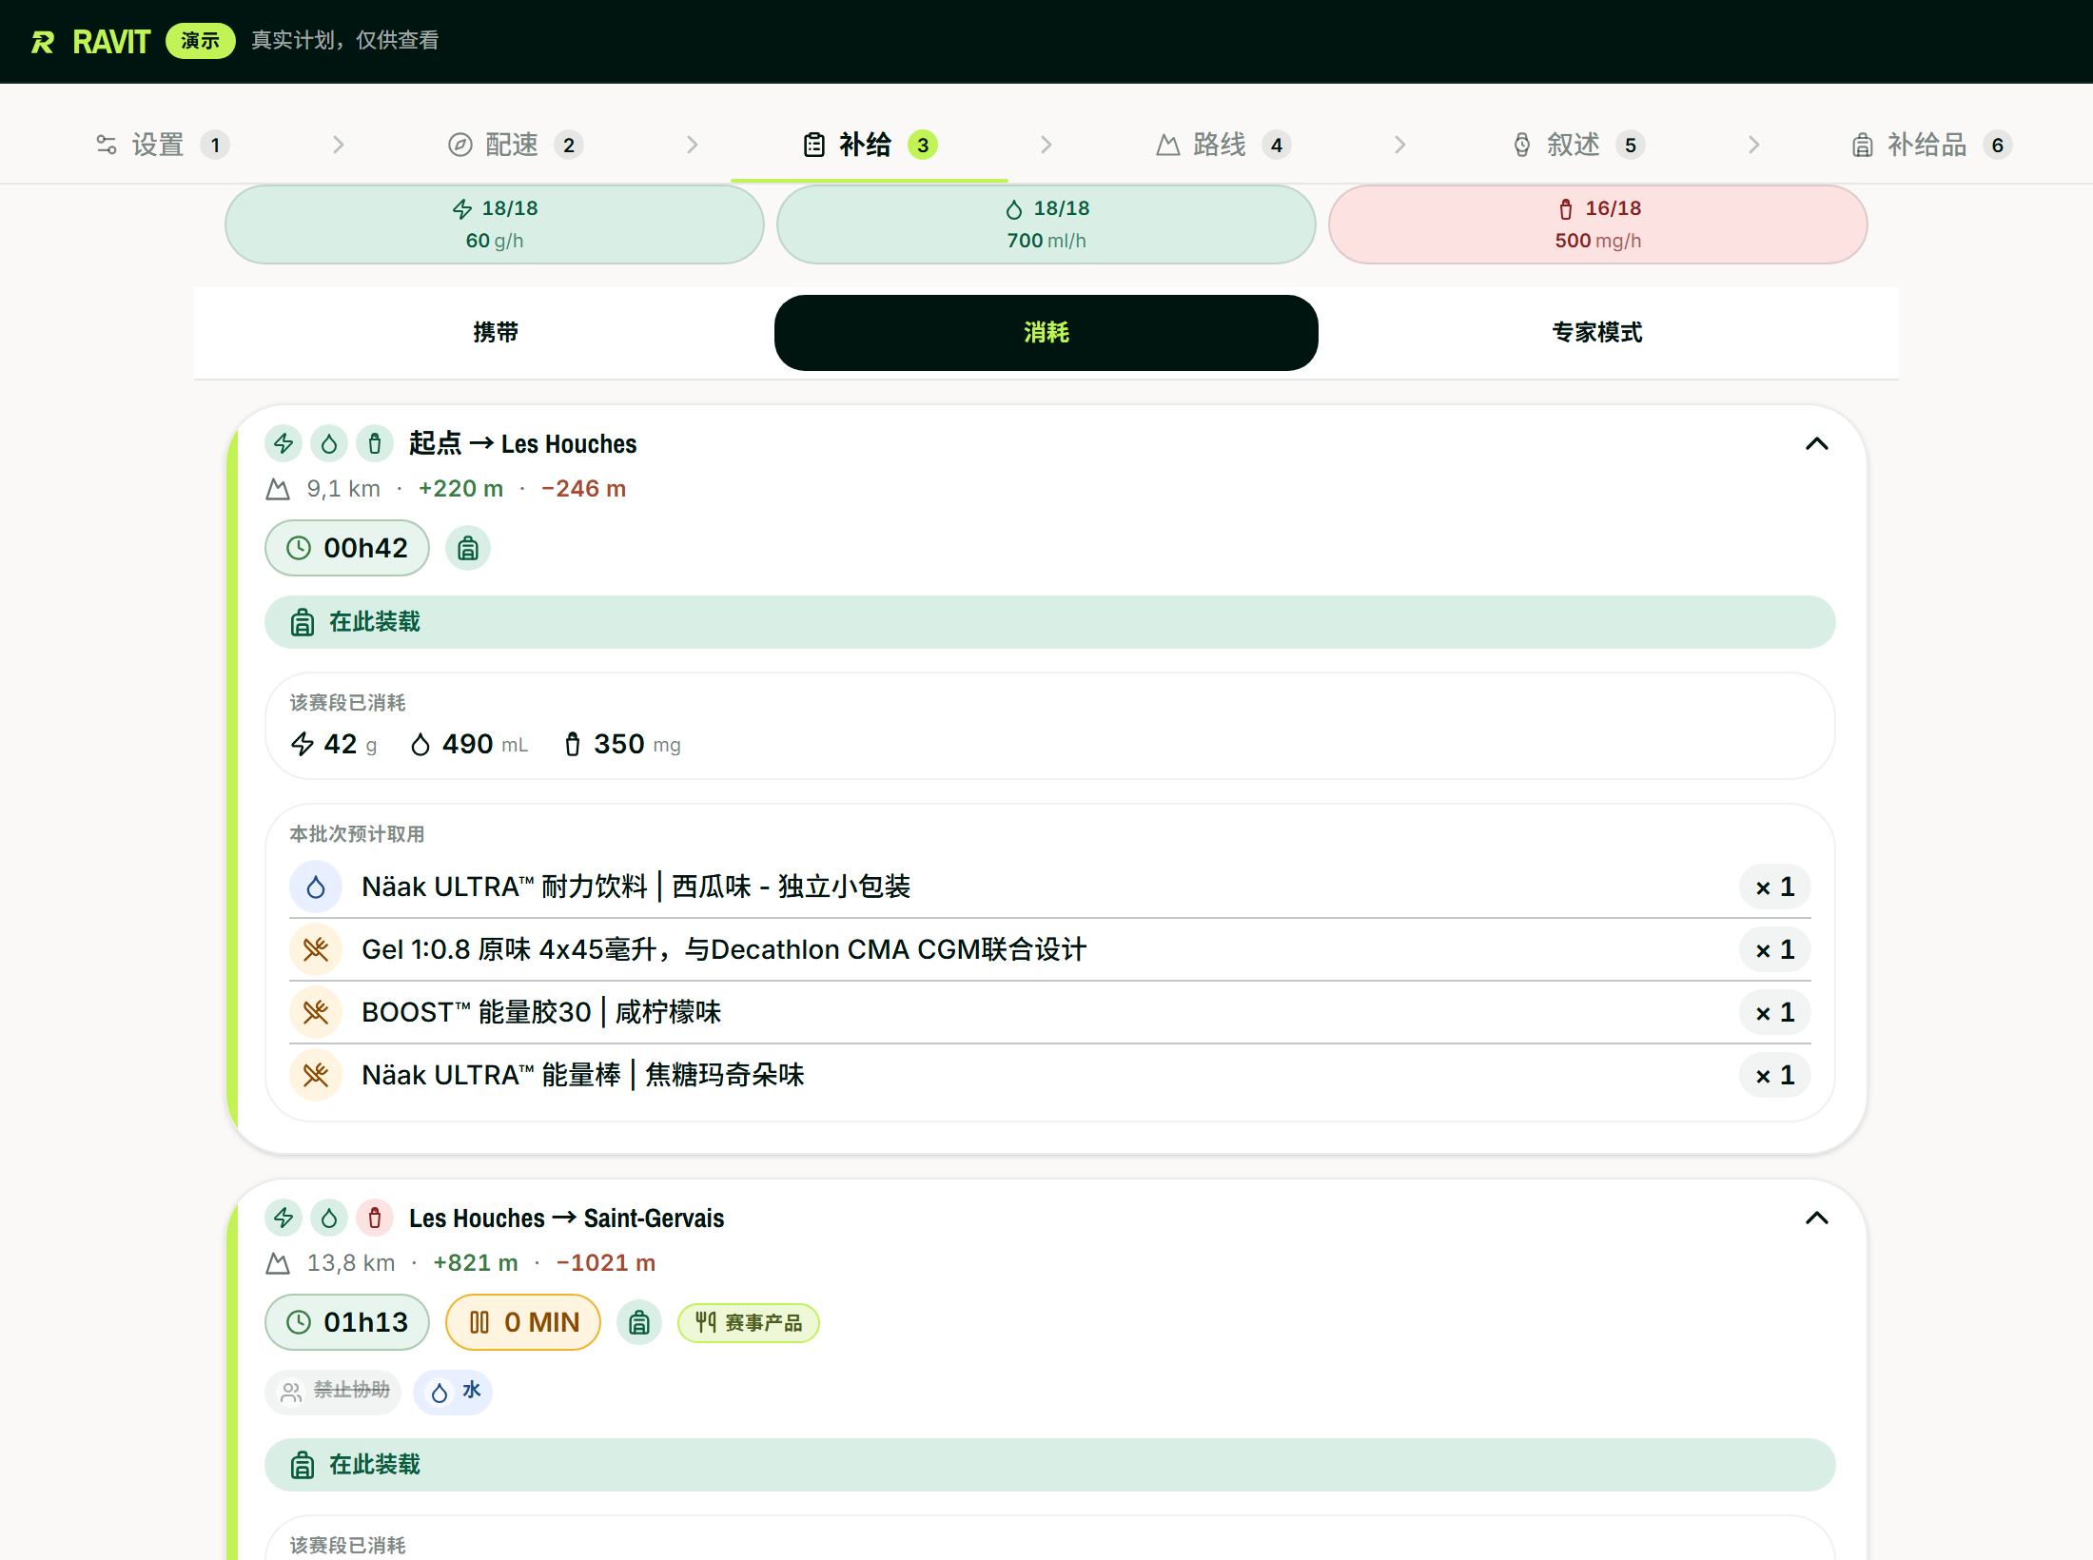Click red sodium icon beside Les Houches → Saint-Gervais

[375, 1218]
